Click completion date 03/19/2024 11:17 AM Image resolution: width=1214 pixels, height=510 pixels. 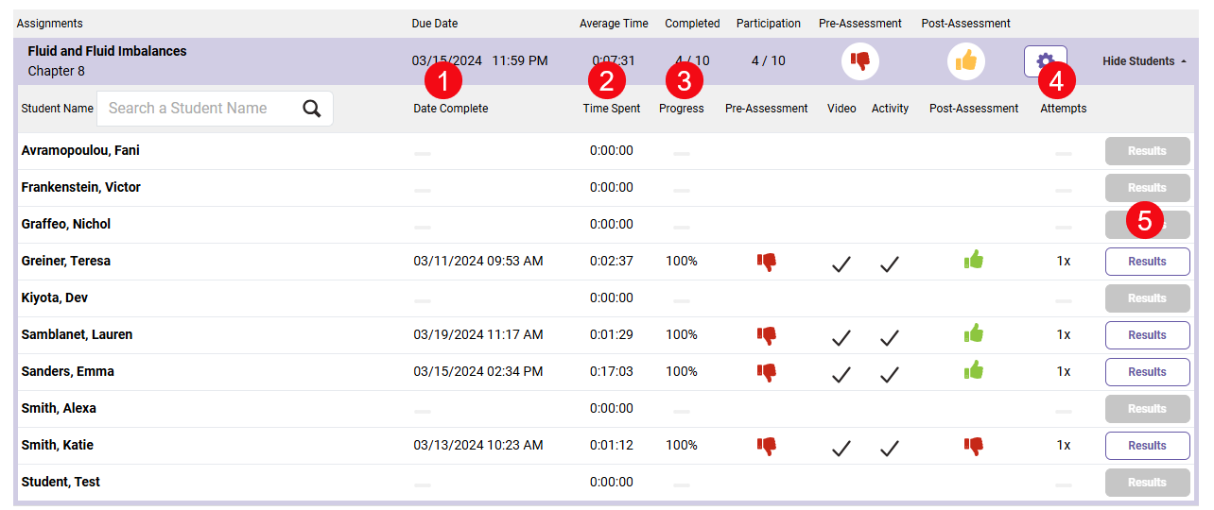478,335
